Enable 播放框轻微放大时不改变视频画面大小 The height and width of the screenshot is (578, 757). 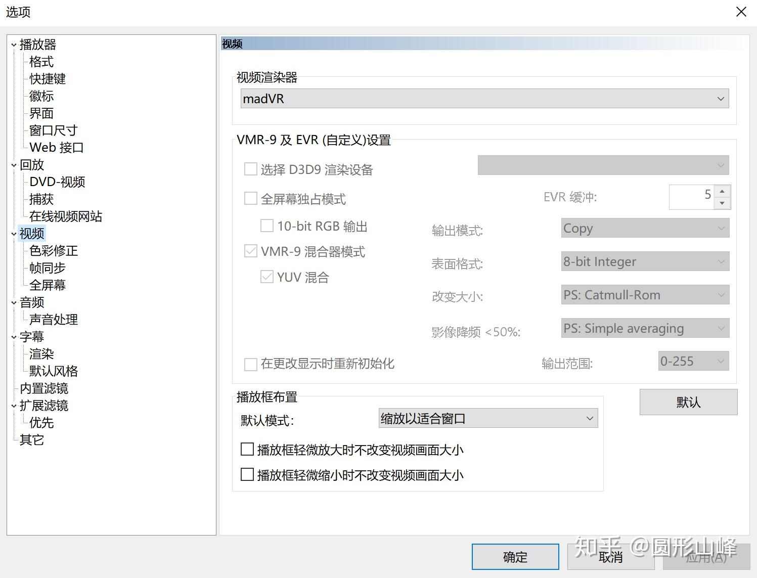(247, 449)
